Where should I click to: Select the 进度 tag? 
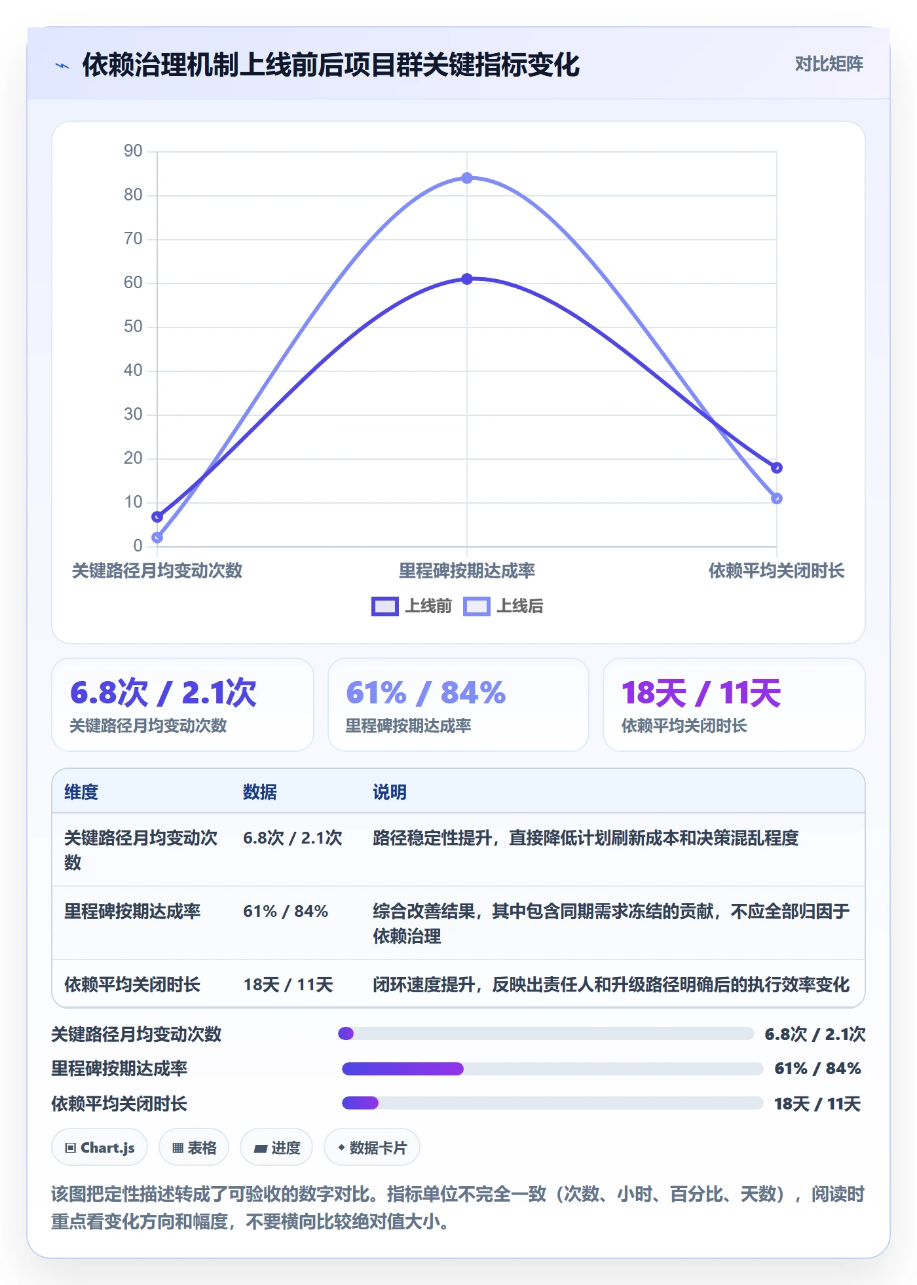(276, 1147)
